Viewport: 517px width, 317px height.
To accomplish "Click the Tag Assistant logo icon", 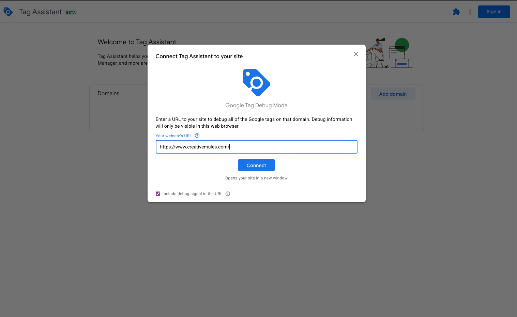I will (8, 12).
